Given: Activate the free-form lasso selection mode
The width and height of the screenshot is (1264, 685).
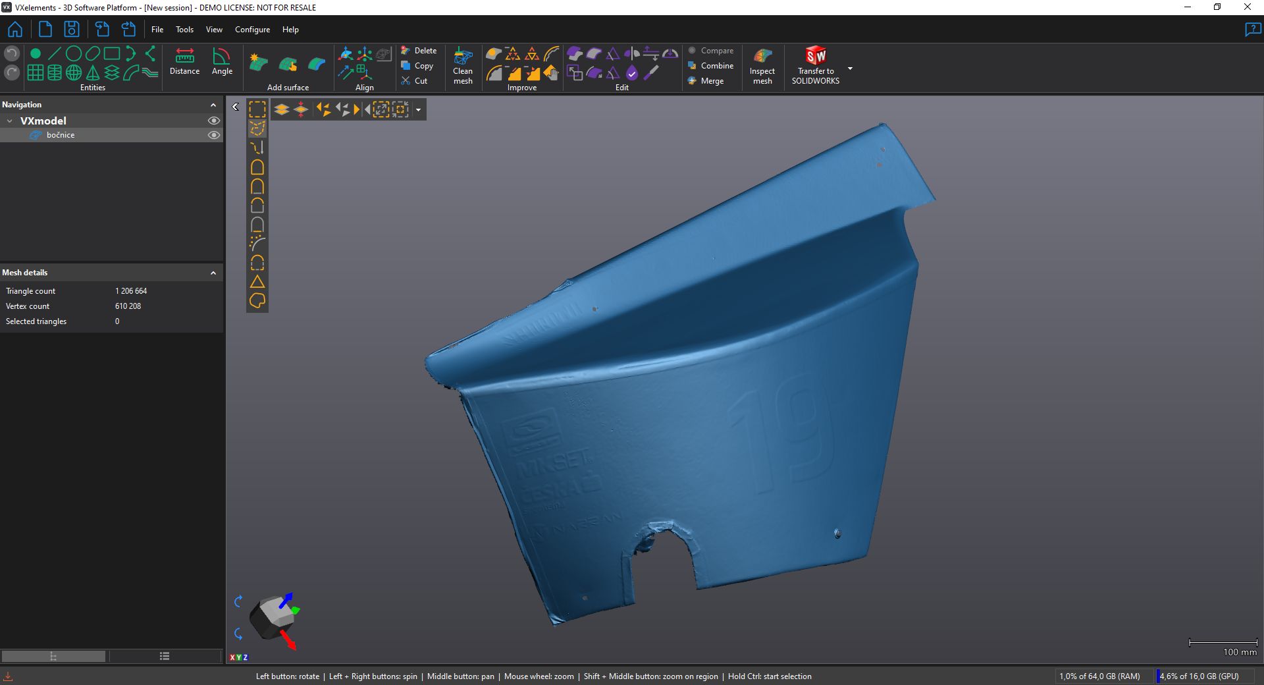Looking at the screenshot, I should click(x=257, y=128).
